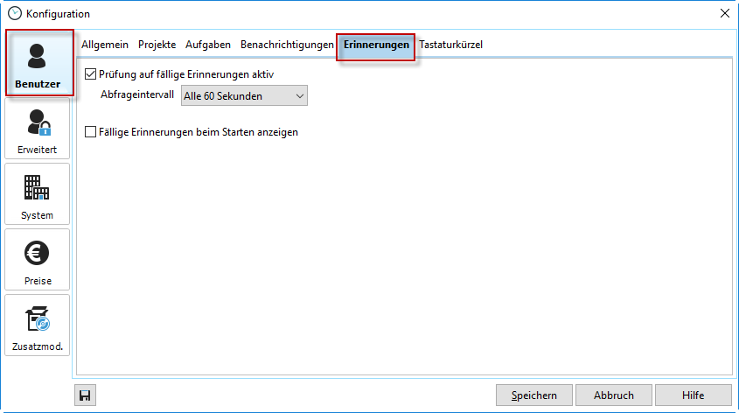The image size is (739, 413).
Task: Click the Hilfe button
Action: point(693,395)
